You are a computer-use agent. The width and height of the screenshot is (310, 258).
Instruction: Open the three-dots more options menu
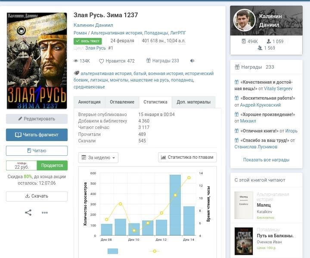pyautogui.click(x=45, y=212)
